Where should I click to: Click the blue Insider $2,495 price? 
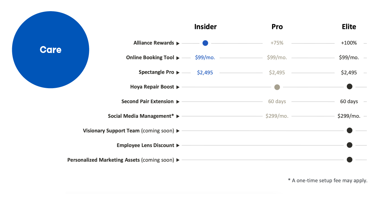[x=205, y=72]
